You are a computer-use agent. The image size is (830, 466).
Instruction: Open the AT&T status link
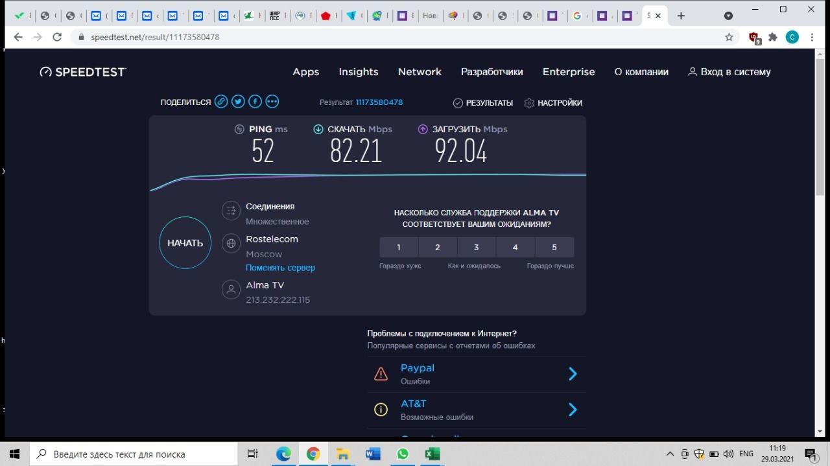pos(414,404)
